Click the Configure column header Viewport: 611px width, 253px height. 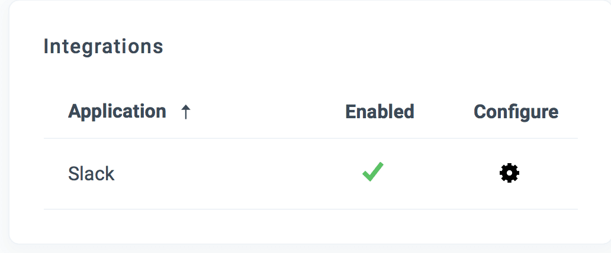point(516,111)
